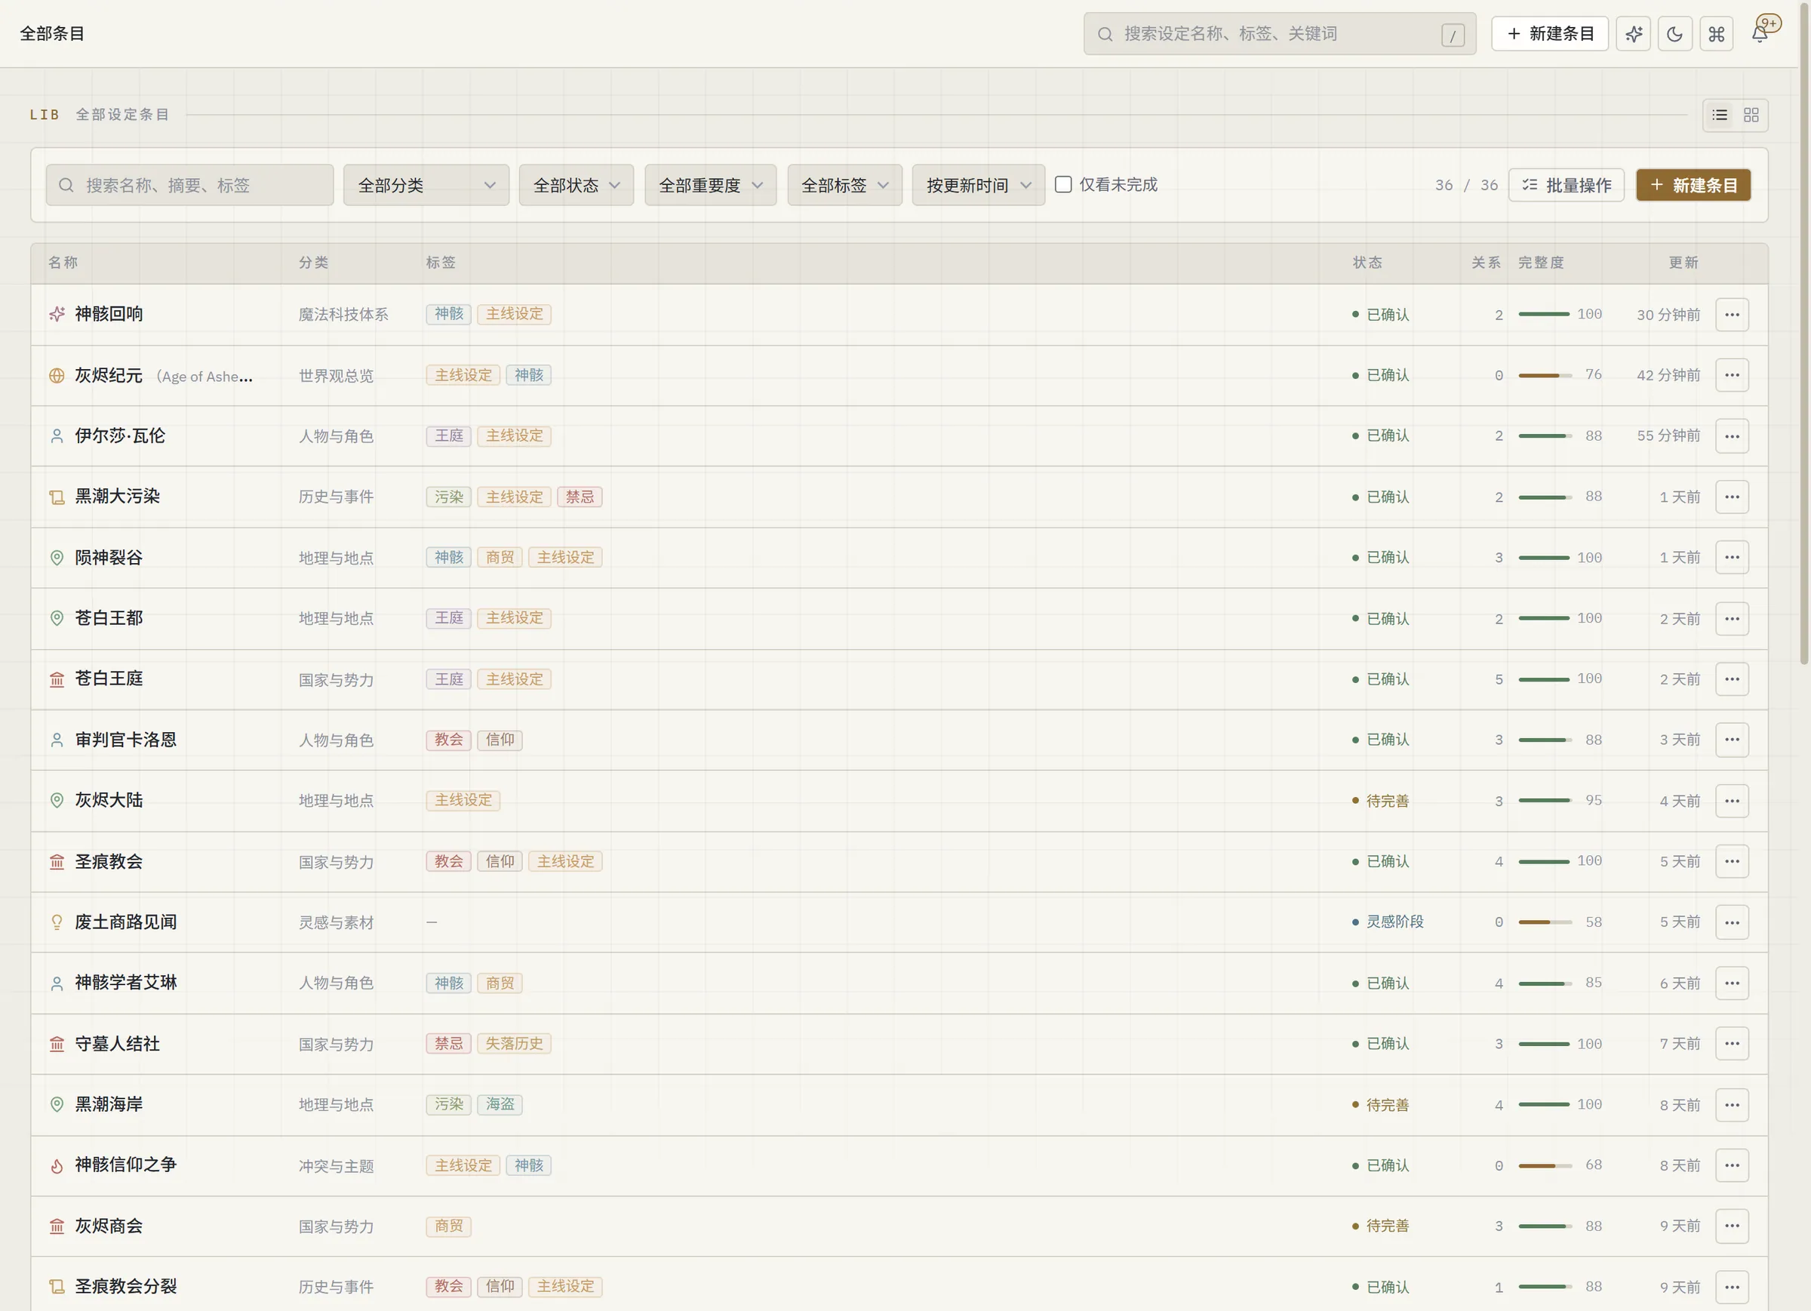
Task: Open more options for 黑潮大污染 row
Action: tap(1732, 497)
